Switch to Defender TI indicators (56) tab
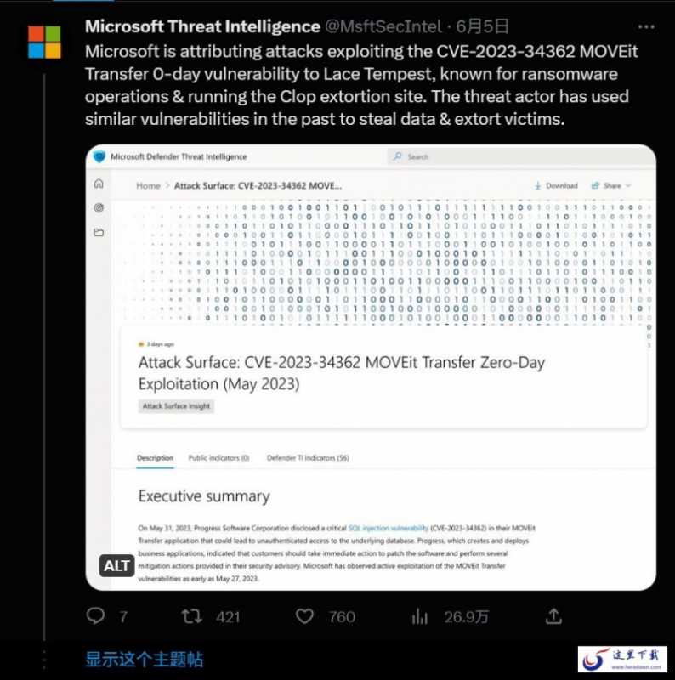This screenshot has height=680, width=675. point(308,458)
